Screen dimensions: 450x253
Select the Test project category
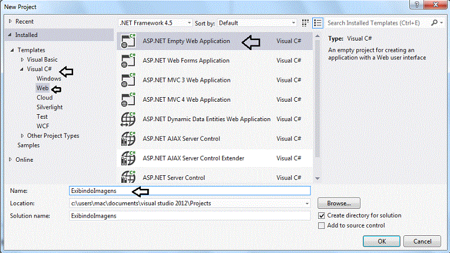[x=42, y=116]
